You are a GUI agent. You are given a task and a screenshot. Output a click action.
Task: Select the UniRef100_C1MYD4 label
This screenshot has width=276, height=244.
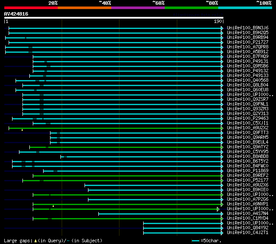tap(248, 218)
